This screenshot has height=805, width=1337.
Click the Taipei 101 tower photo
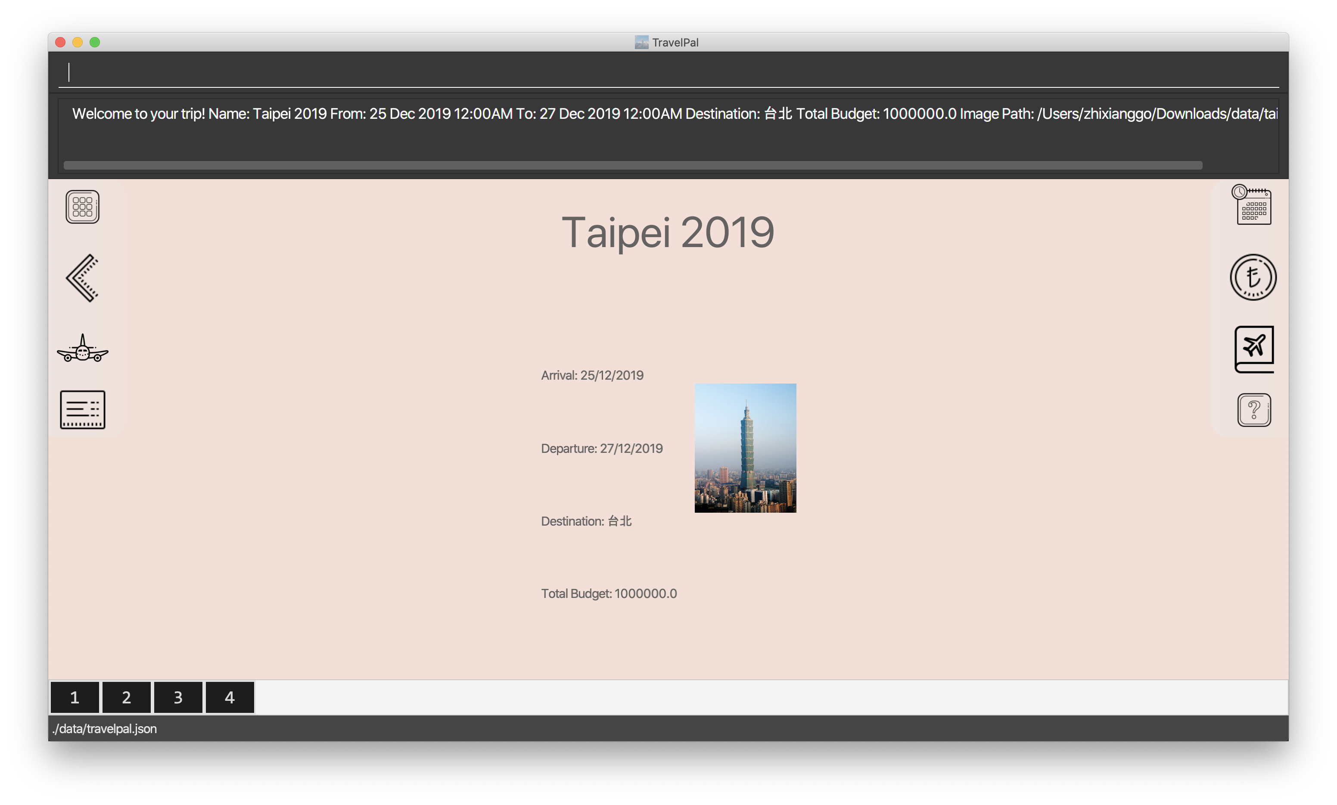tap(745, 448)
